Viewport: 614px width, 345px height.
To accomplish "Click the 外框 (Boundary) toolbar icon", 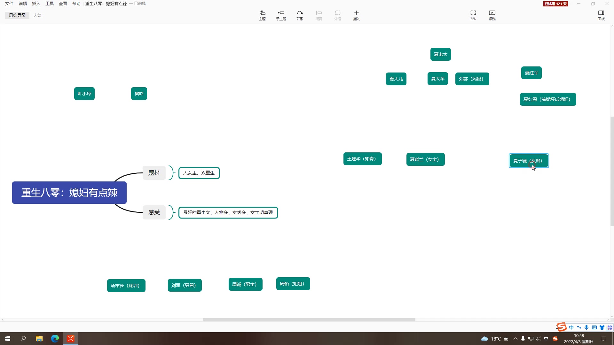I will click(338, 15).
